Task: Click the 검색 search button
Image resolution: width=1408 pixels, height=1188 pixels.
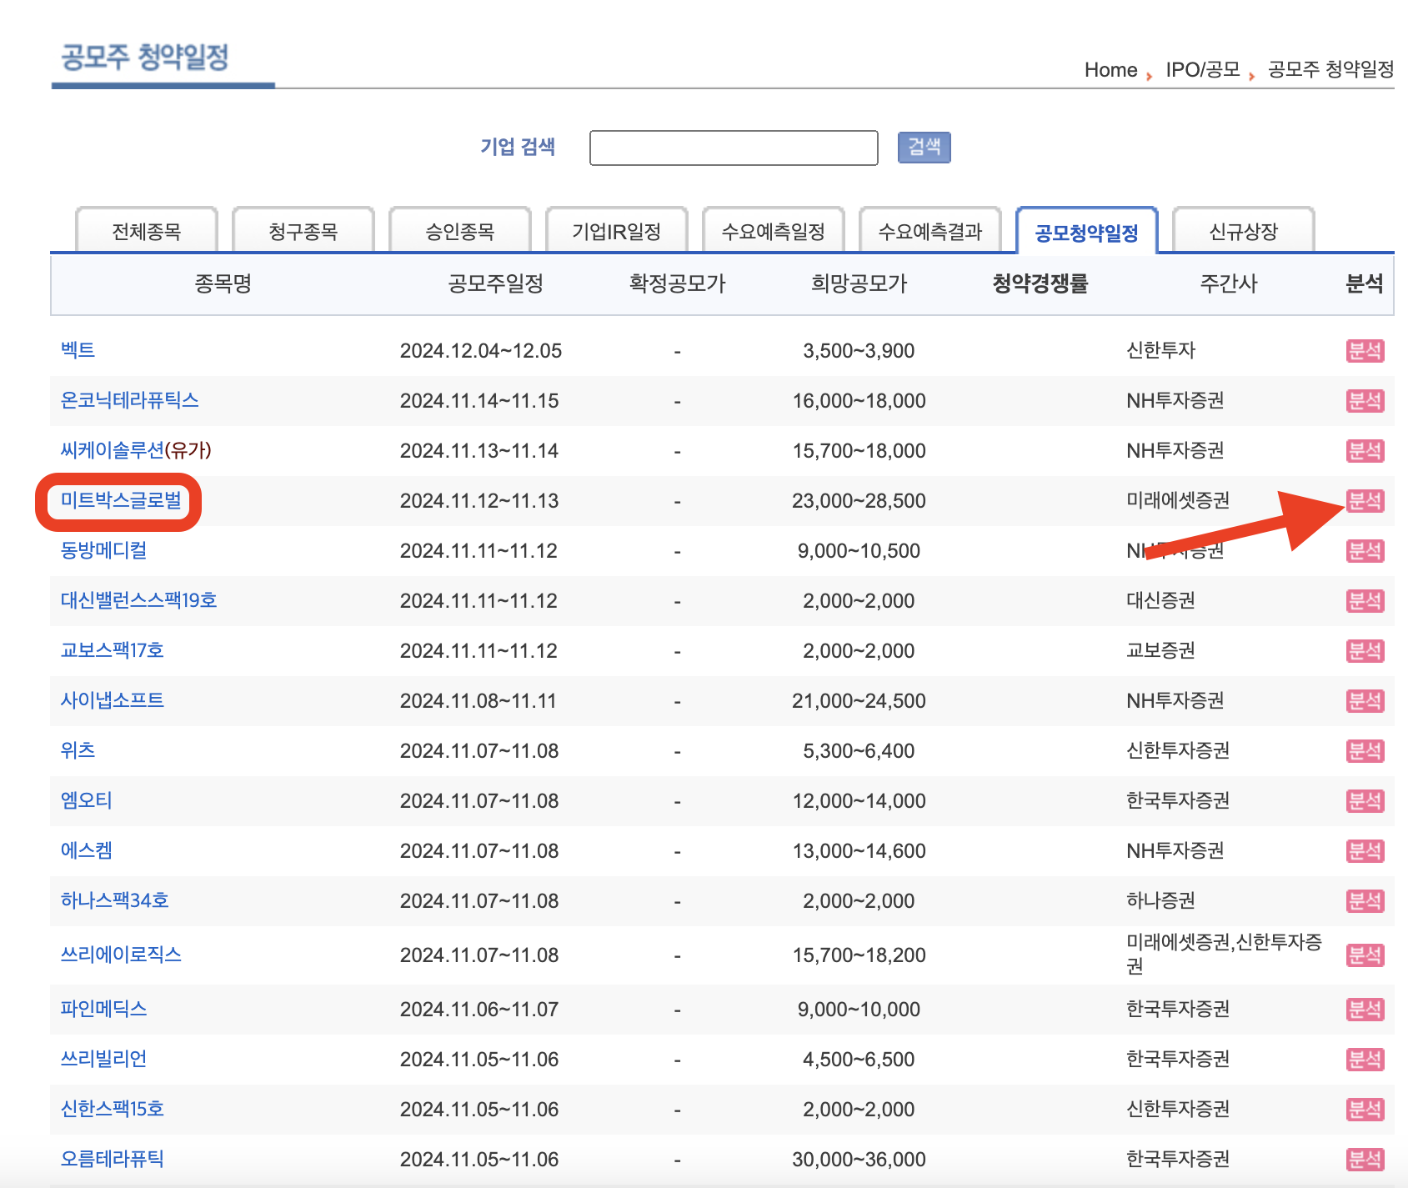Action: [924, 147]
